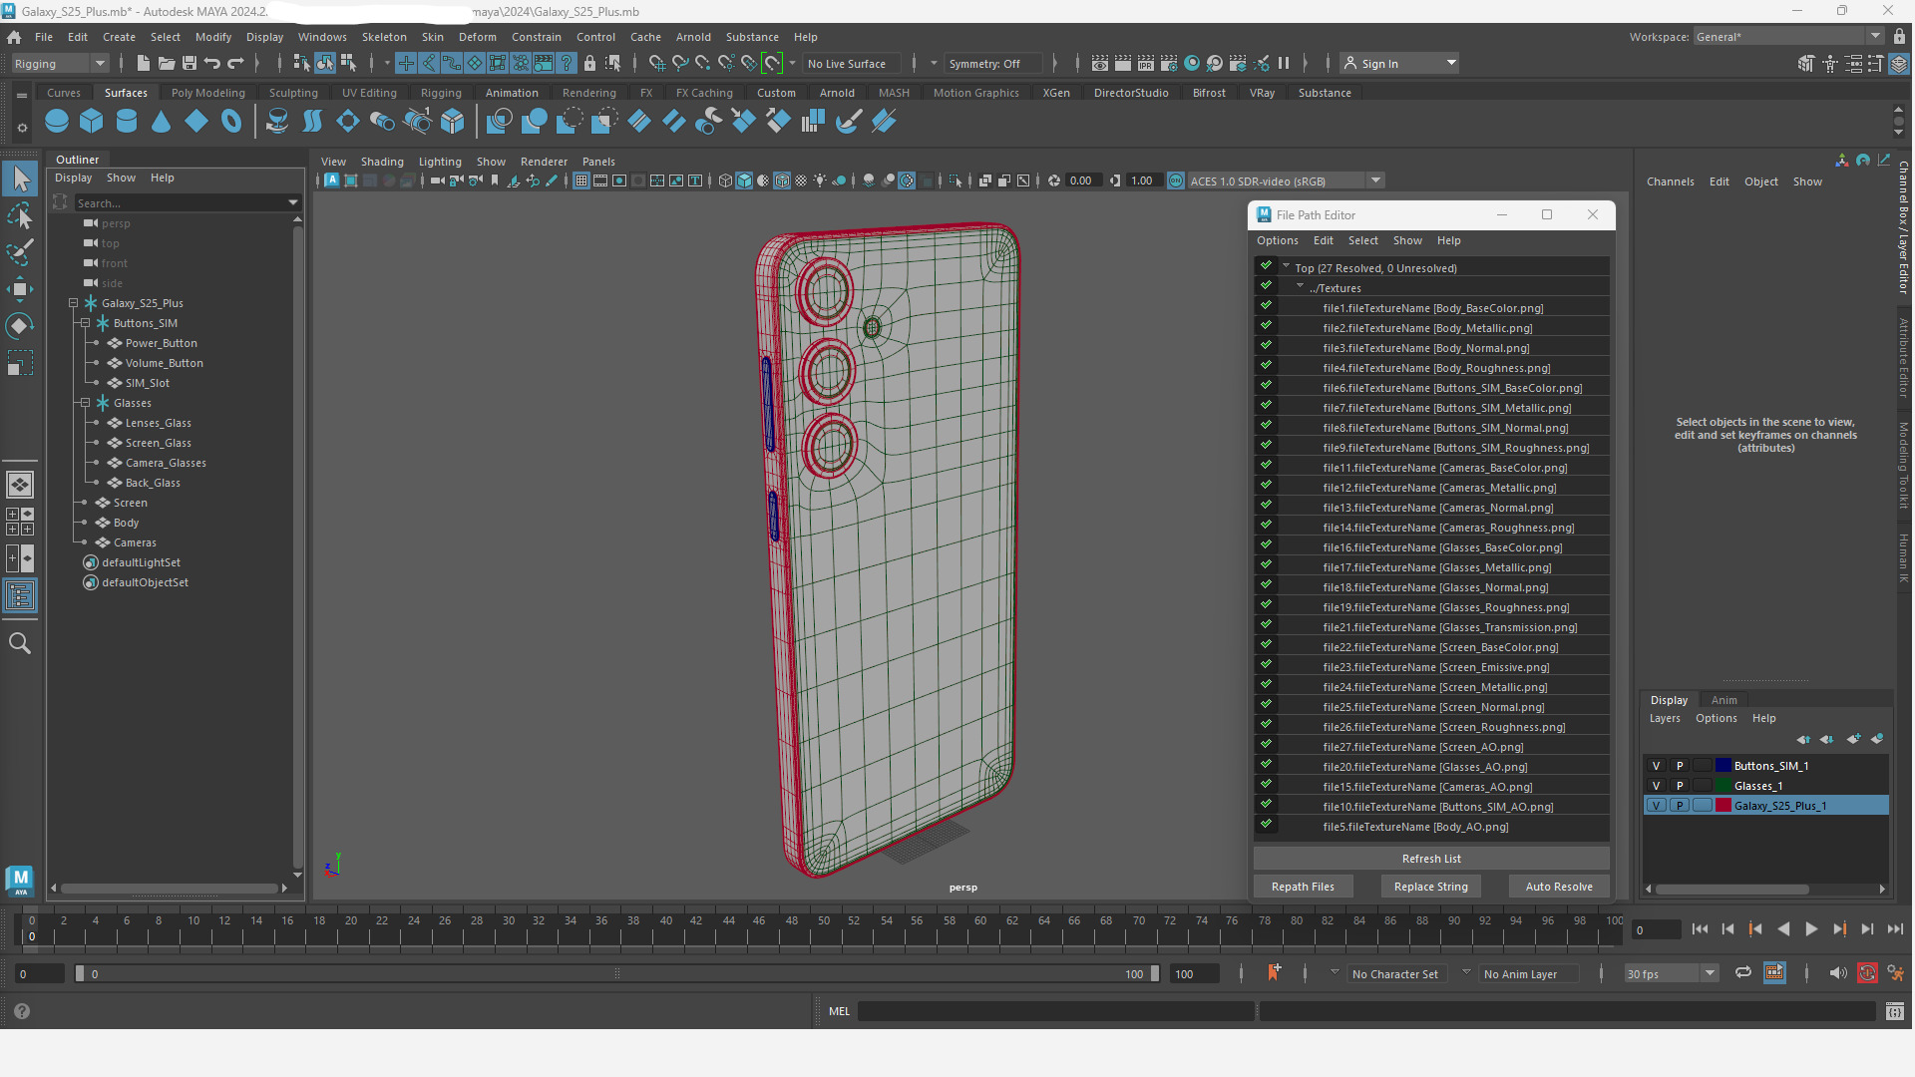Screen dimensions: 1915x1077
Task: Collapse the Buttons_SIM group in Outliner
Action: (85, 323)
